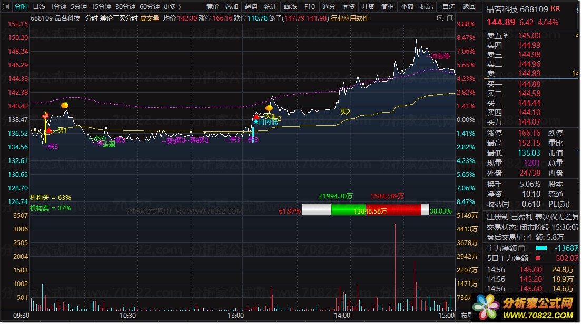
Task: Click the 超盘 toolbar button
Action: coord(251,7)
